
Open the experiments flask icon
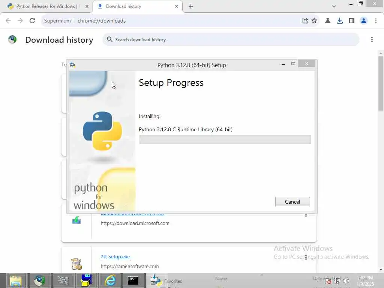(x=328, y=21)
